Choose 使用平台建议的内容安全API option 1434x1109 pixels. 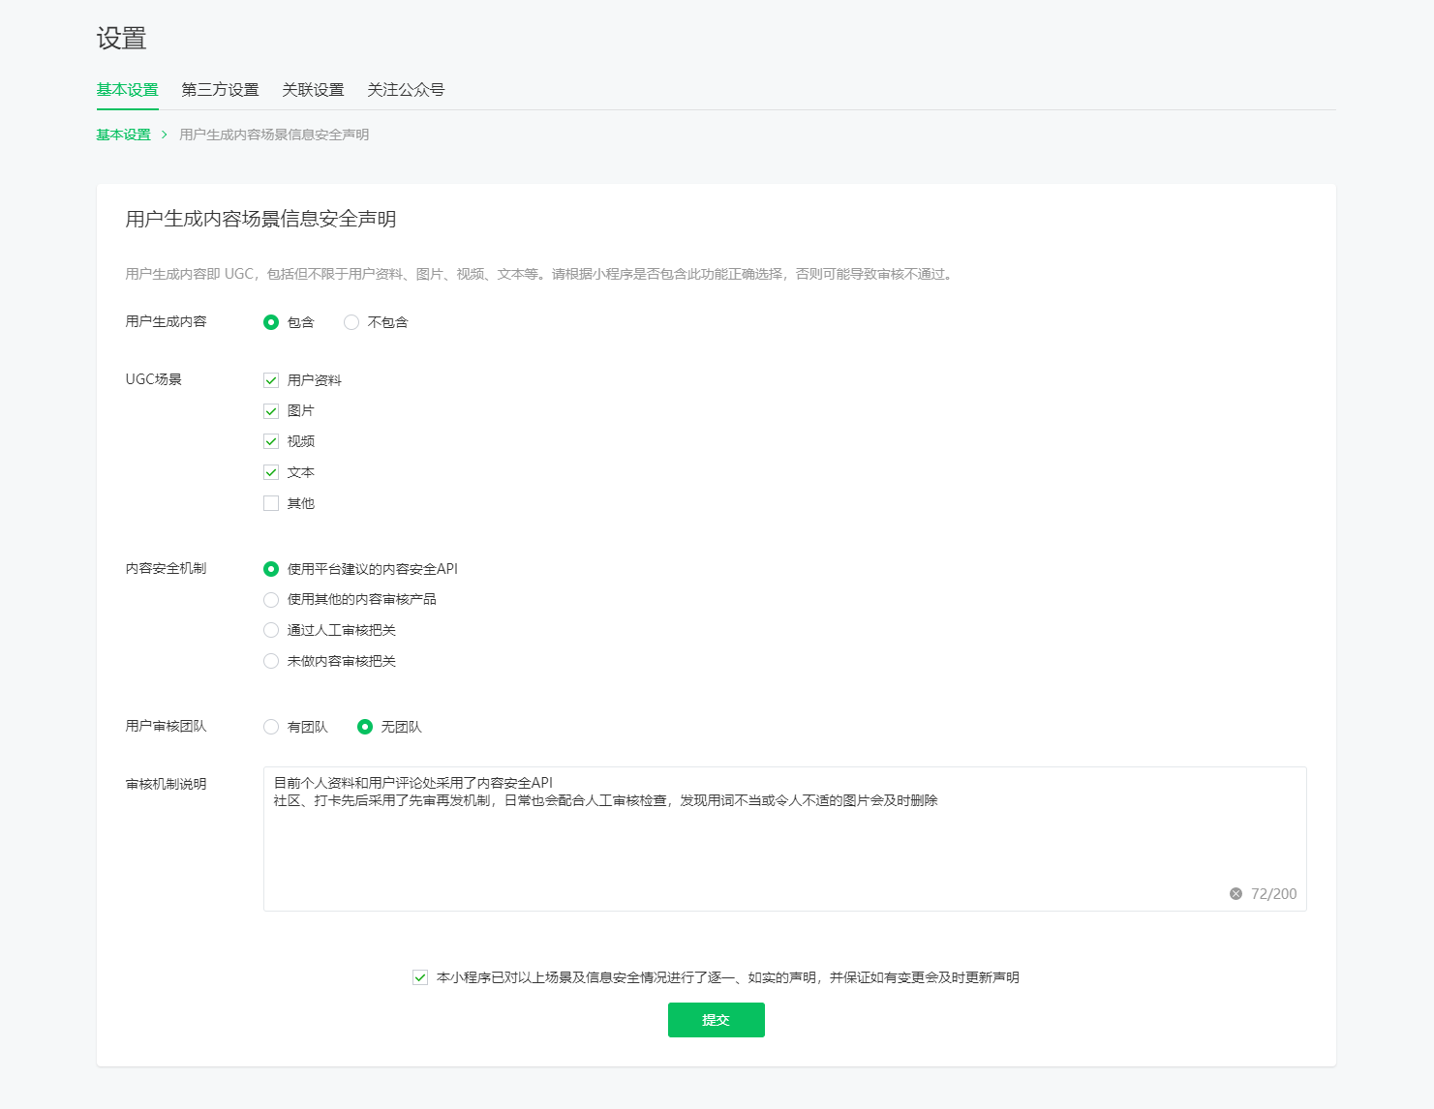[x=271, y=569]
